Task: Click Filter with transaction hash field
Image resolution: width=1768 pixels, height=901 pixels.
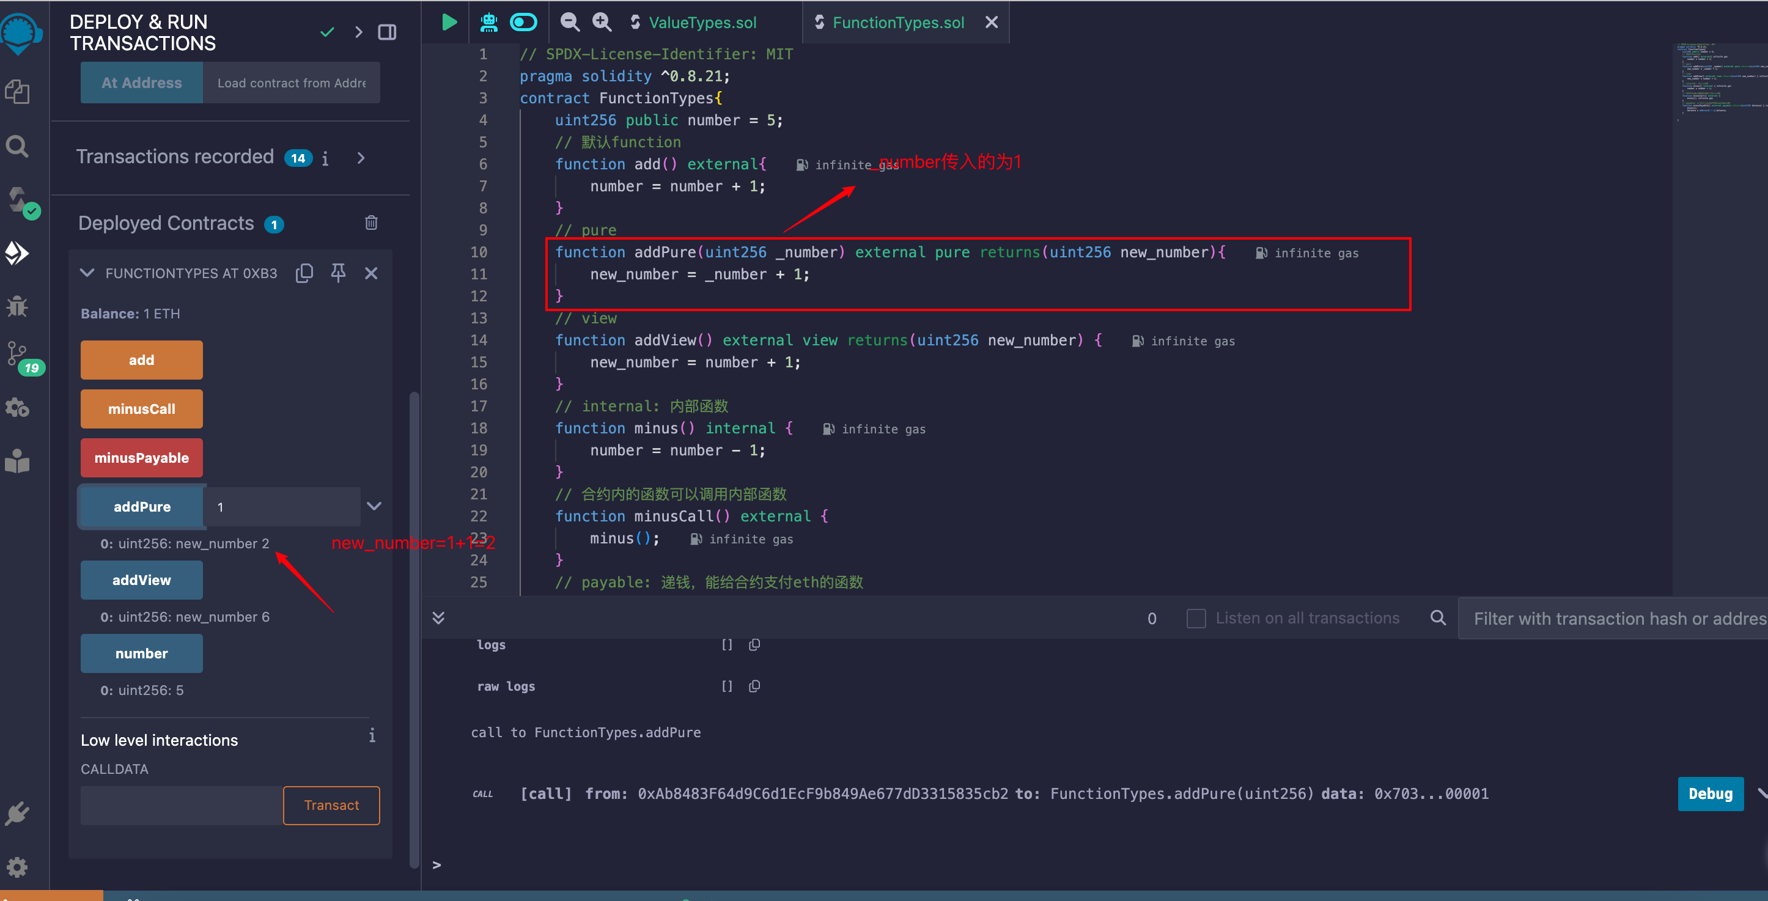Action: click(1613, 618)
